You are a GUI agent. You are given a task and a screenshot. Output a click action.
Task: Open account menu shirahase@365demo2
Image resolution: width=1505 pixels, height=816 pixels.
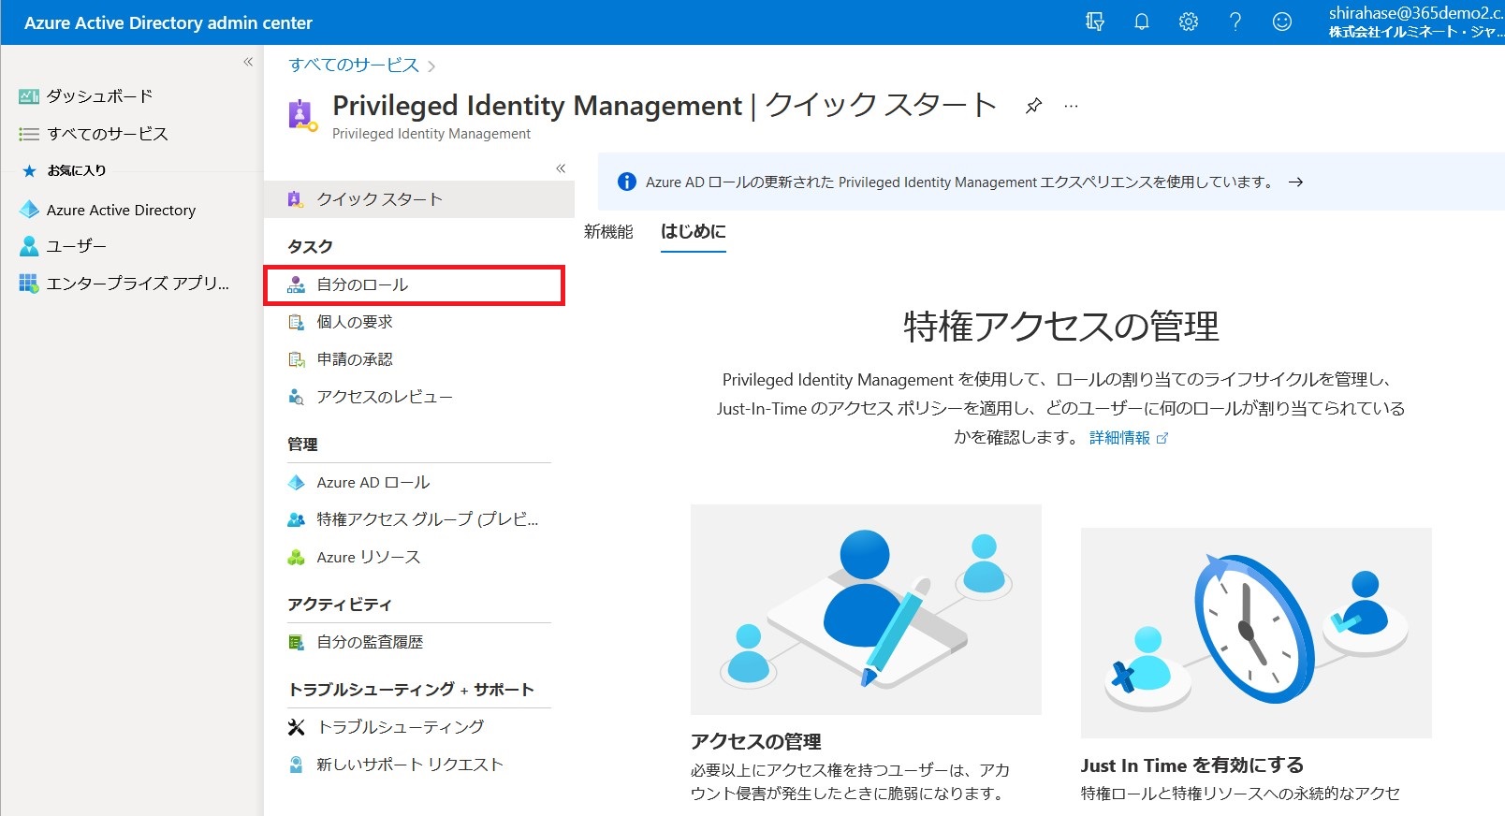tap(1415, 22)
